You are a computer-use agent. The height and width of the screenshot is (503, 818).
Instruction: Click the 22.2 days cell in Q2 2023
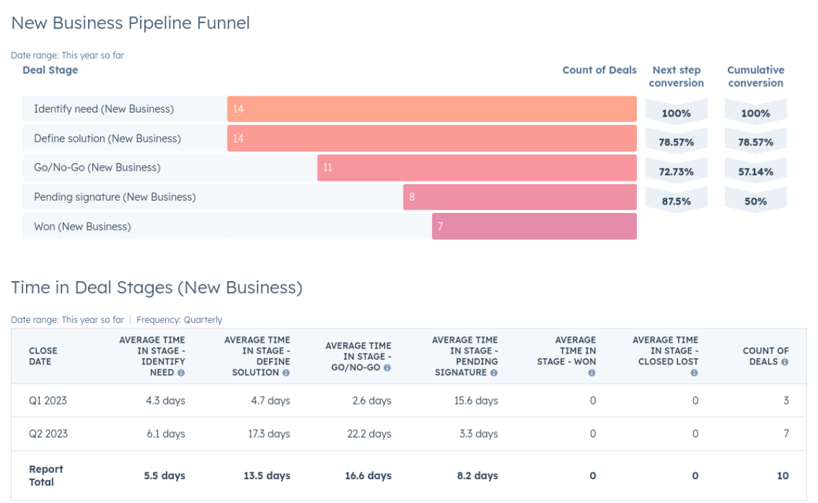click(x=369, y=433)
